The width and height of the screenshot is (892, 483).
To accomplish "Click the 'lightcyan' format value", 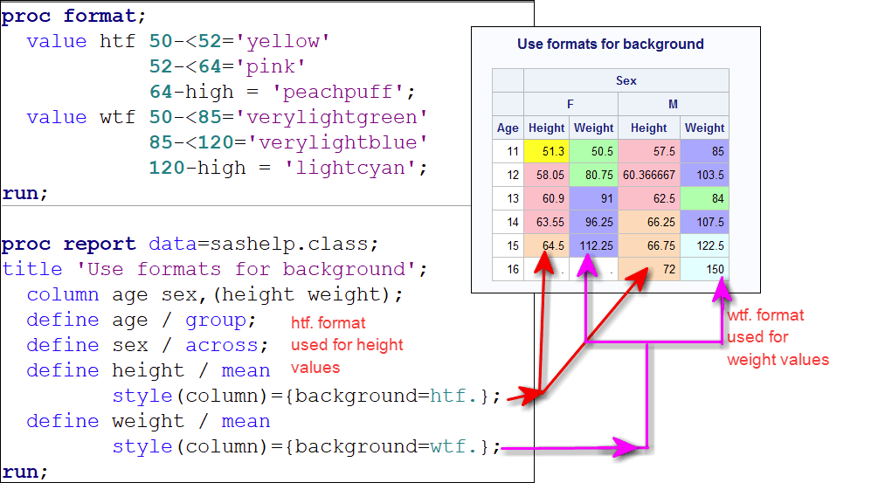I will pyautogui.click(x=349, y=168).
